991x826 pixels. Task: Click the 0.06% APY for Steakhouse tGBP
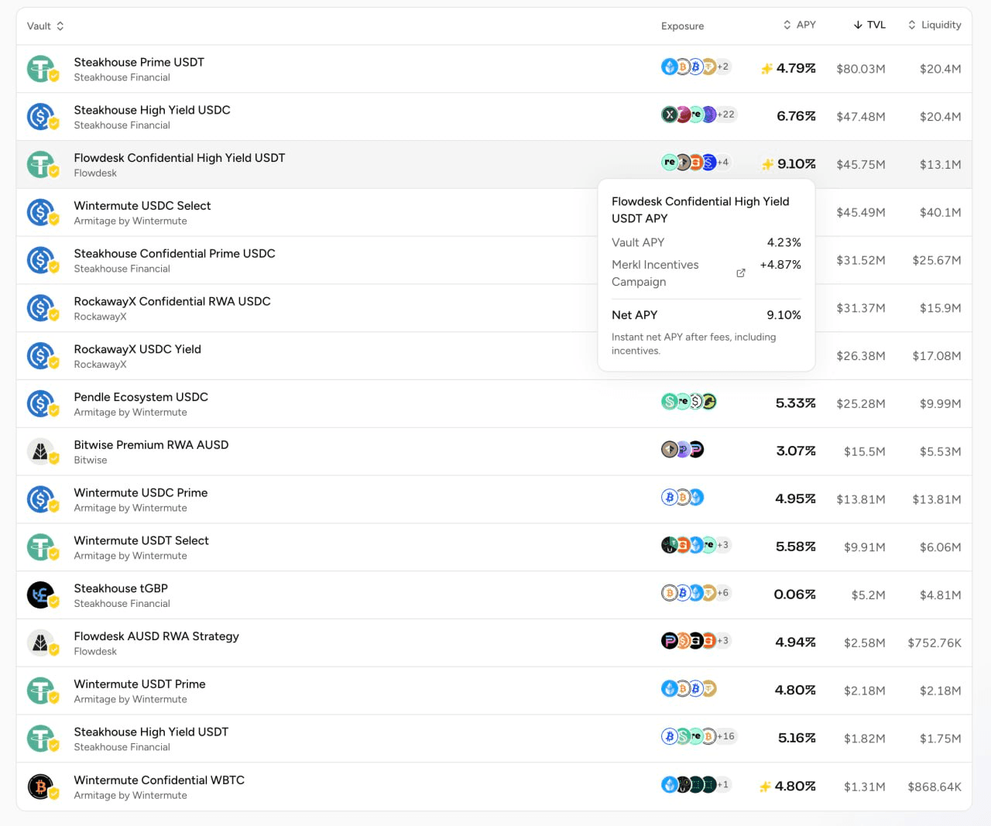(x=795, y=595)
